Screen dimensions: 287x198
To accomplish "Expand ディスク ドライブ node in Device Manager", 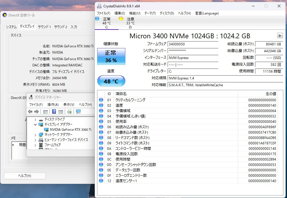I will point(35,120).
